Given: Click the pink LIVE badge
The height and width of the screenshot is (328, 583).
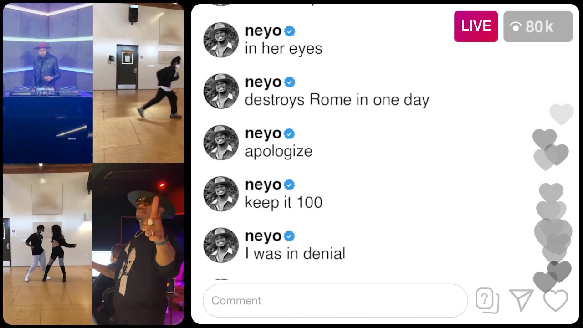Looking at the screenshot, I should click(476, 26).
